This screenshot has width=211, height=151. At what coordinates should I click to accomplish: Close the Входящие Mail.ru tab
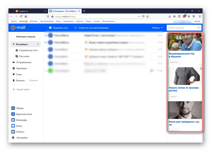point(79,11)
